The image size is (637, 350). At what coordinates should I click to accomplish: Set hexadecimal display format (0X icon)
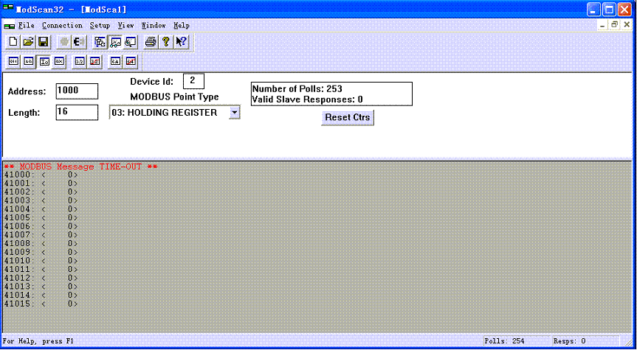tap(59, 62)
